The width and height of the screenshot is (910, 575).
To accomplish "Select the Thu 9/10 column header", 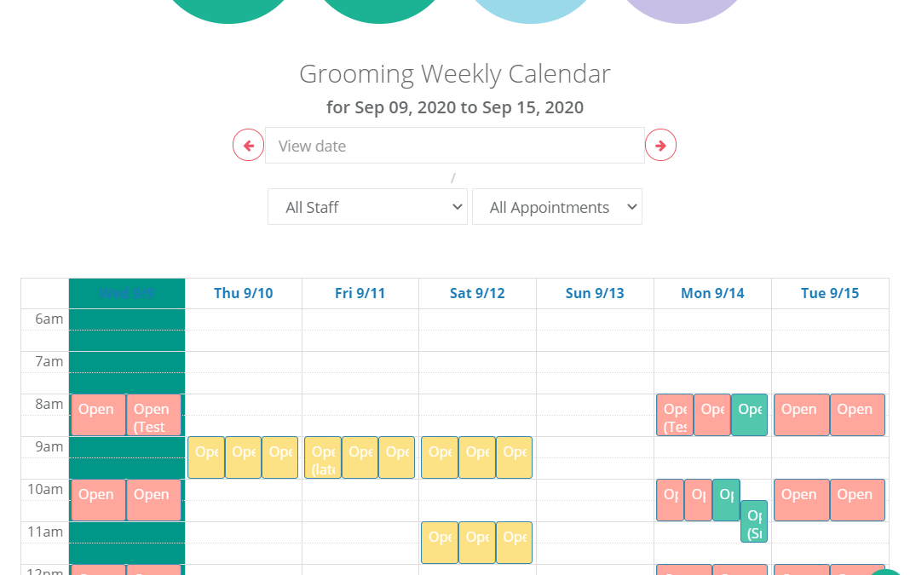I will click(x=243, y=293).
